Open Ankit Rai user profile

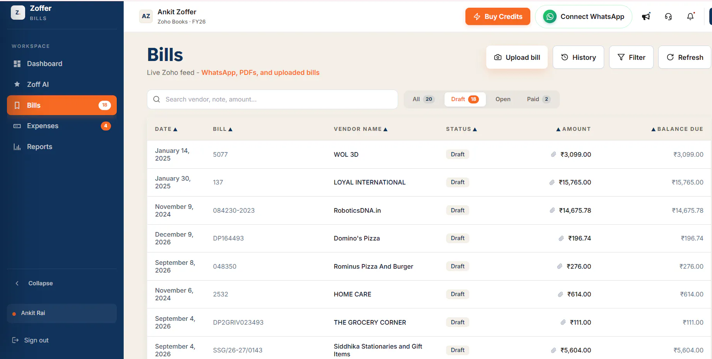coord(62,313)
